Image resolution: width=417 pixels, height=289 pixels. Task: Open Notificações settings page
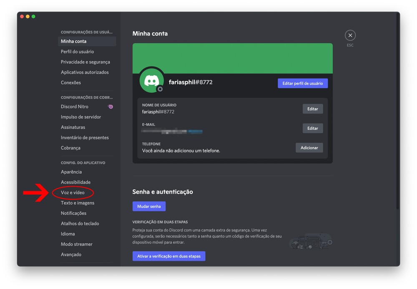coord(73,213)
